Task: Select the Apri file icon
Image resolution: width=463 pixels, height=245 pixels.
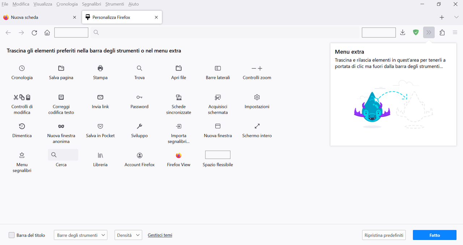Action: pos(179,68)
